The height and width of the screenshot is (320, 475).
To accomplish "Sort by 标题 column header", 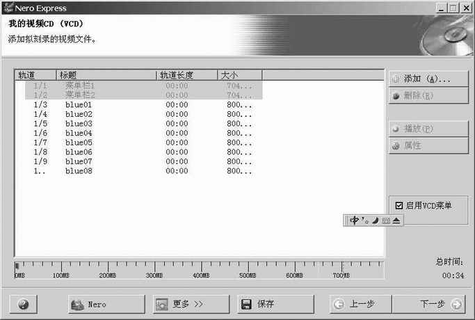I will [x=106, y=75].
